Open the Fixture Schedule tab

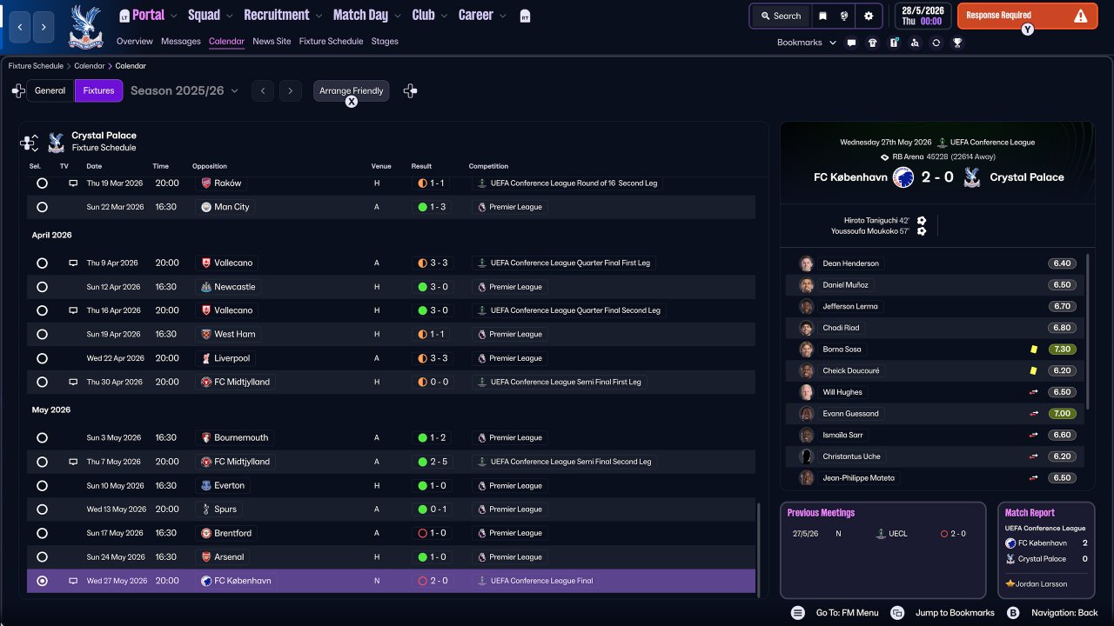[331, 42]
